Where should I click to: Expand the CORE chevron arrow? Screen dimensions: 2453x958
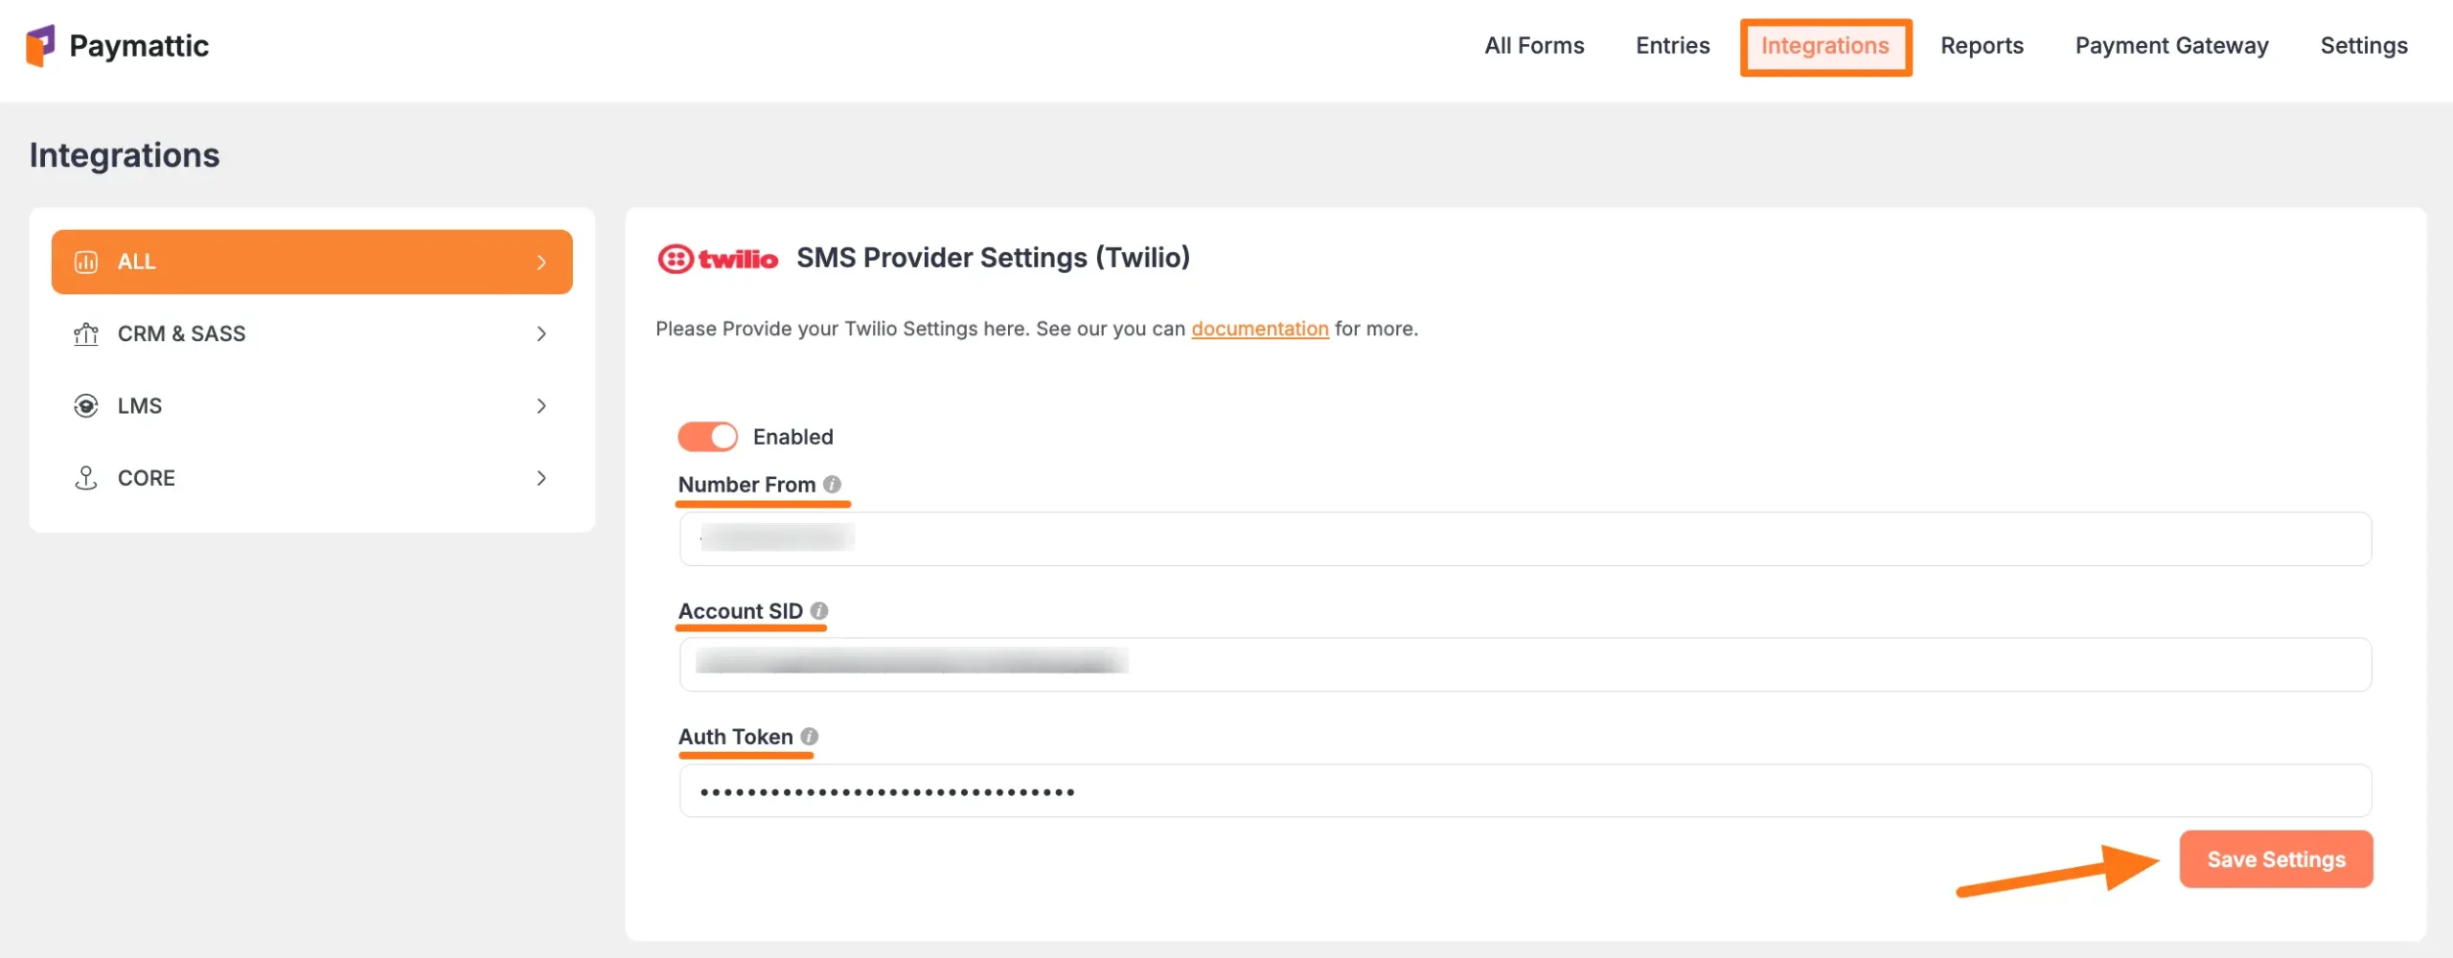pos(541,478)
